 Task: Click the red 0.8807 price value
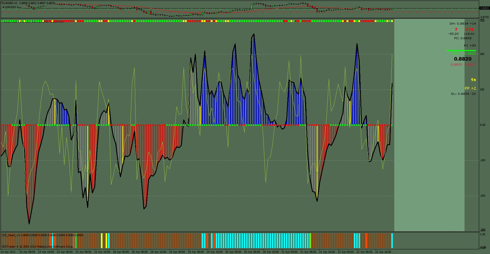pos(470,64)
